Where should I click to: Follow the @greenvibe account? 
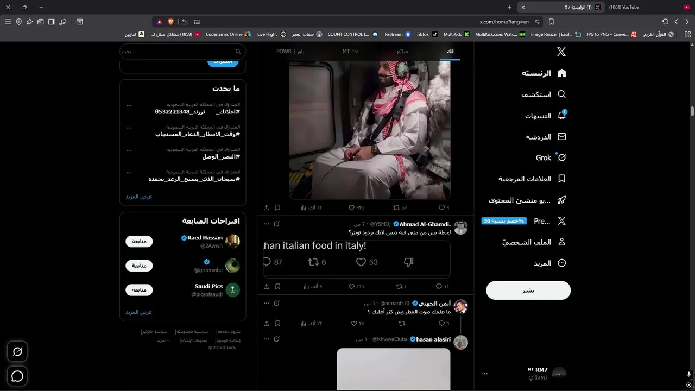pos(139,266)
